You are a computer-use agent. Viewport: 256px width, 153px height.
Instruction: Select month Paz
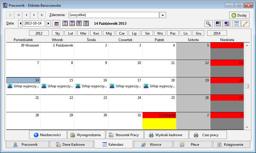(173, 33)
